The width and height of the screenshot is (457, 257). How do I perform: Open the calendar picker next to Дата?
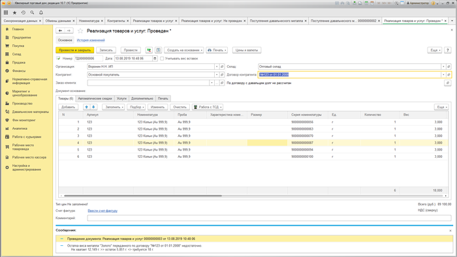coord(155,59)
